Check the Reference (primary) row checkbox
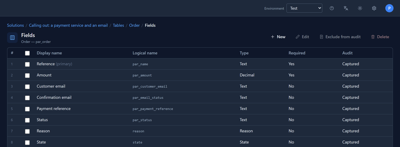400x147 pixels. [27, 64]
